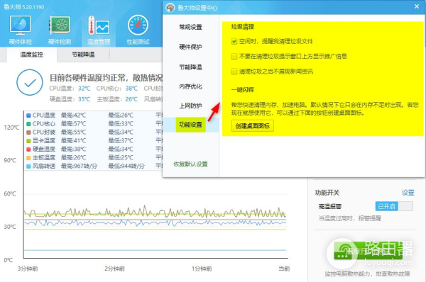Open 设置 link beside 功能开关

pyautogui.click(x=408, y=193)
